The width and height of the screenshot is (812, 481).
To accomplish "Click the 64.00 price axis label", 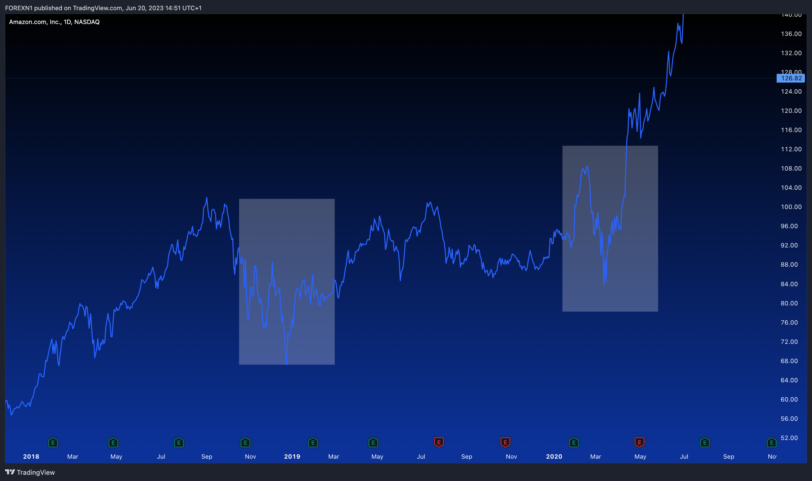I will (x=789, y=380).
